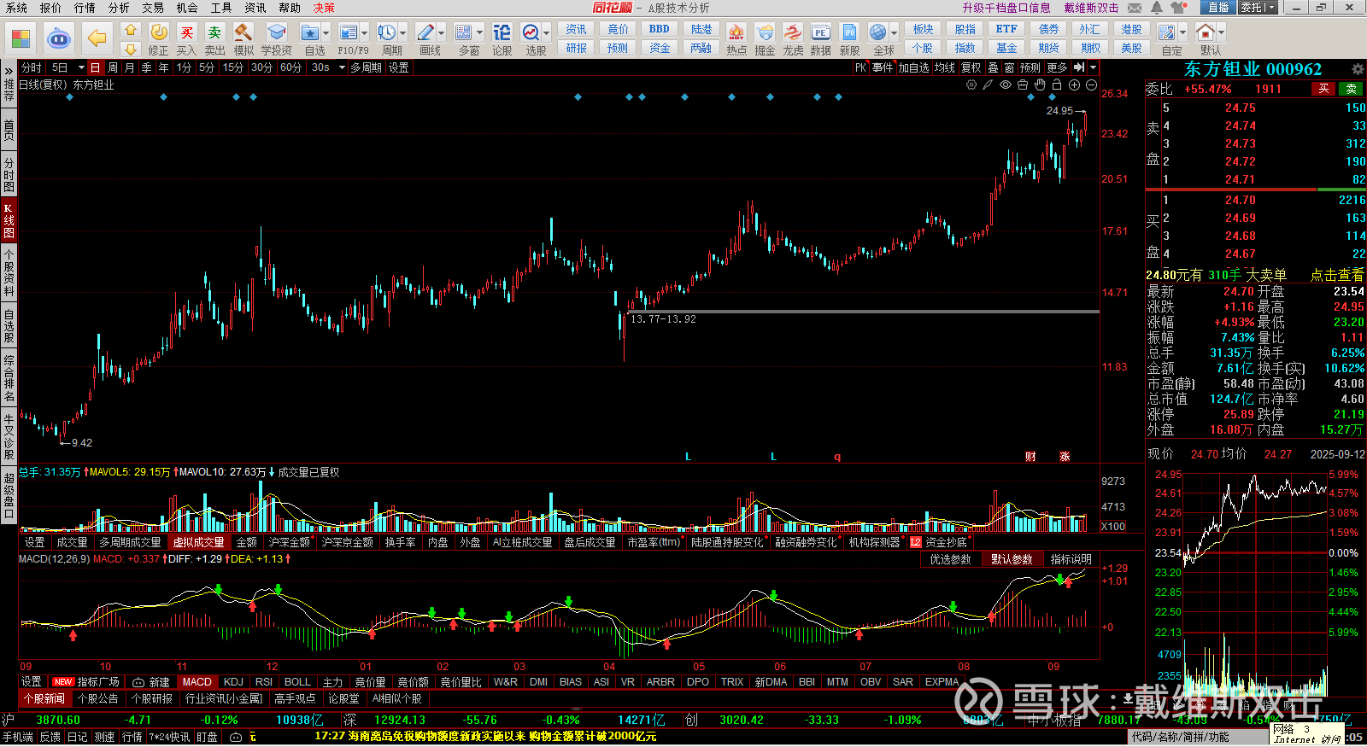Open the 模拟 gavel simulation icon
Image resolution: width=1367 pixels, height=747 pixels.
[x=243, y=33]
